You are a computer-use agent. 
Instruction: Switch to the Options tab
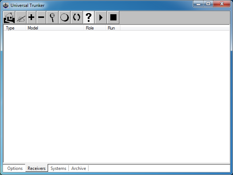coord(15,168)
